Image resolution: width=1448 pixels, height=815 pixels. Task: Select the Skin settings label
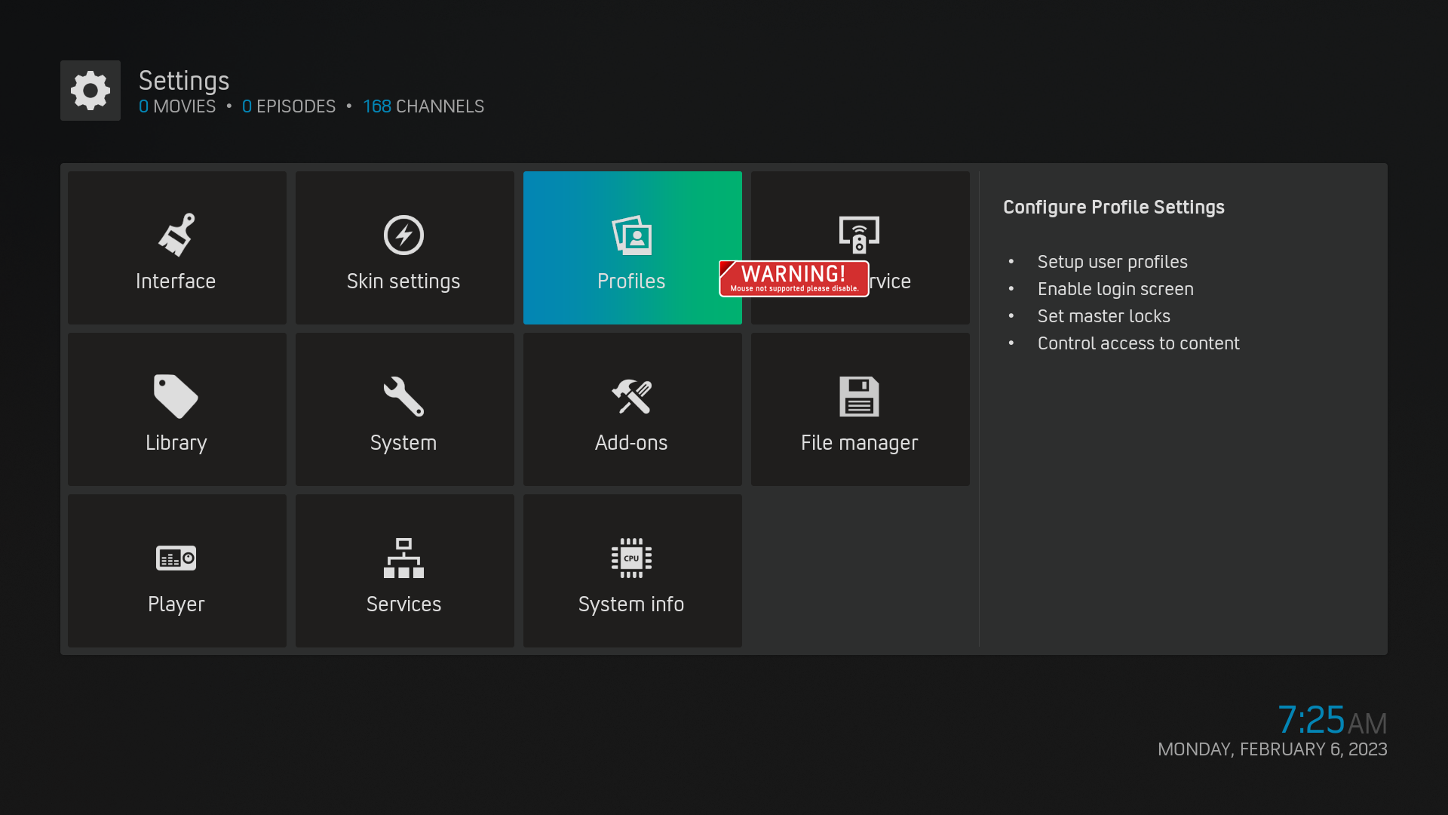coord(403,281)
